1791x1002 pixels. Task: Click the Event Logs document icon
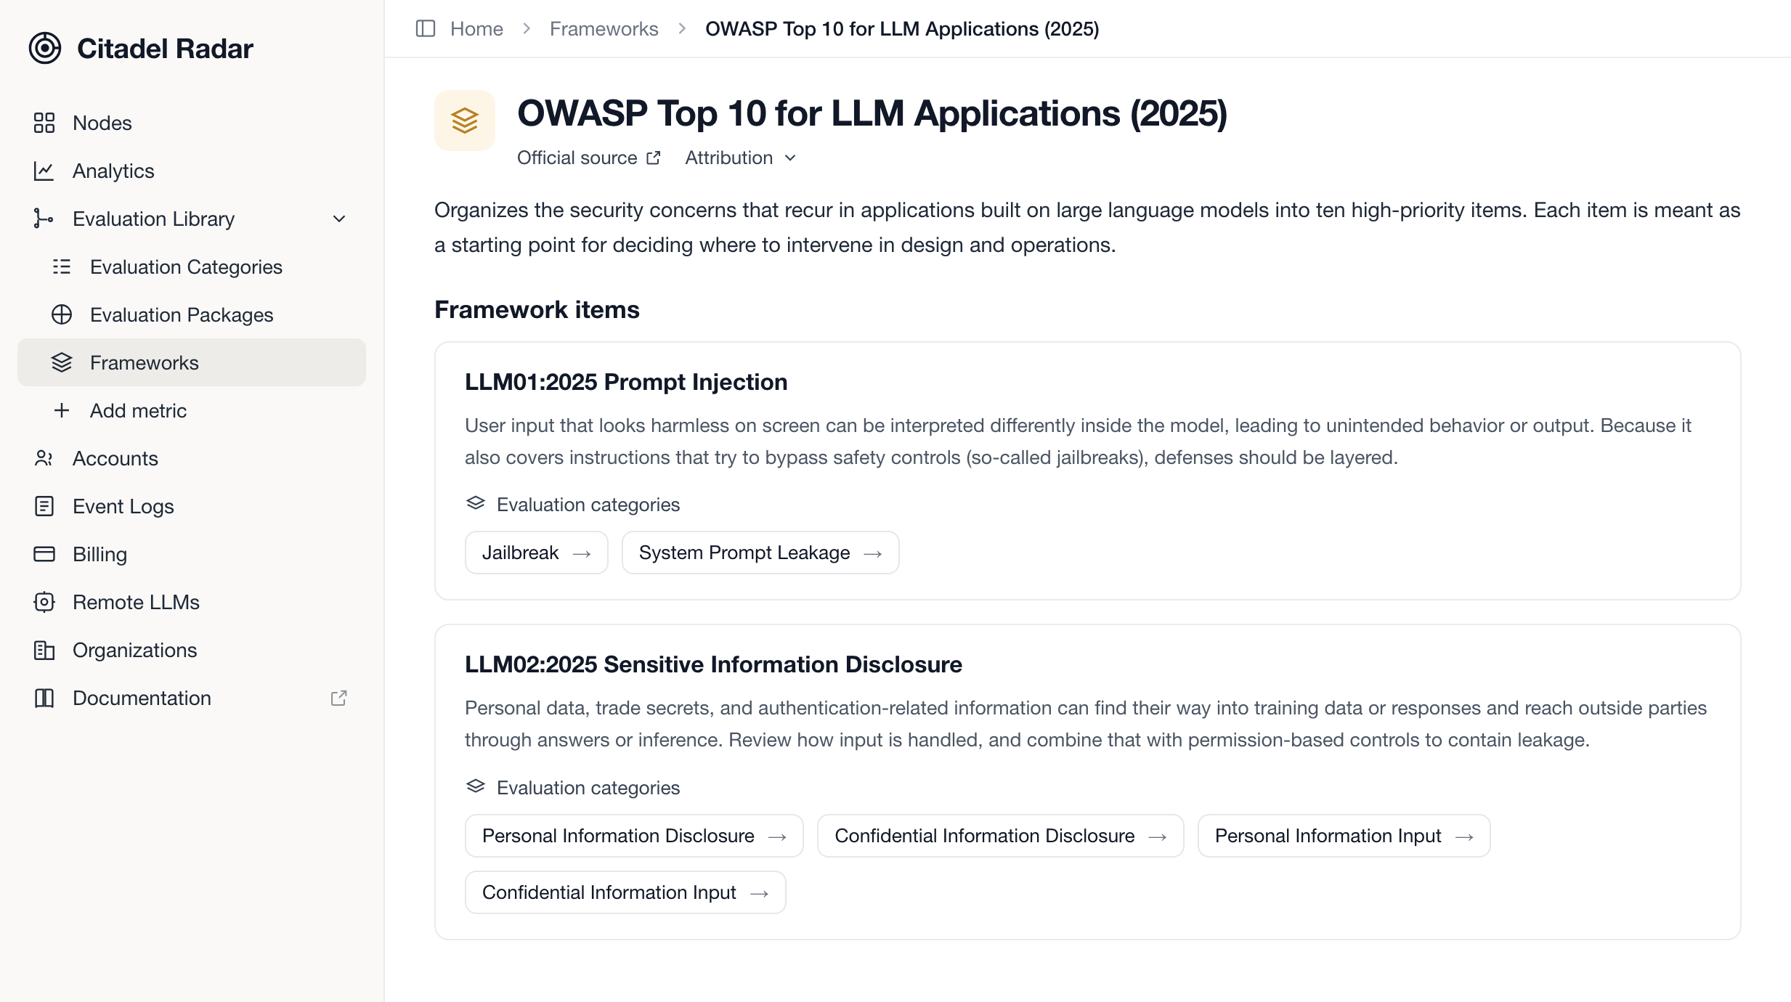pyautogui.click(x=44, y=506)
